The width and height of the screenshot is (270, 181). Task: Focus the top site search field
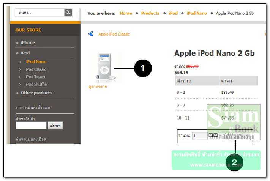pos(40,13)
